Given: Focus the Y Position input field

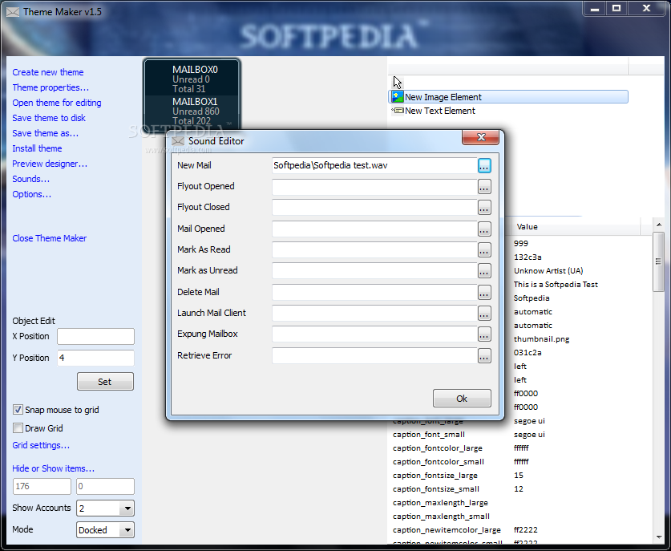Looking at the screenshot, I should [x=95, y=358].
